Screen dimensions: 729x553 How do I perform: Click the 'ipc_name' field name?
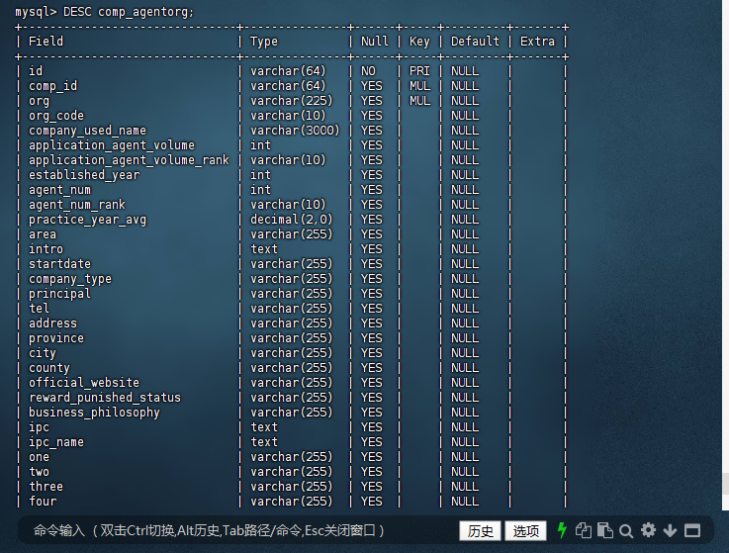[x=56, y=442]
